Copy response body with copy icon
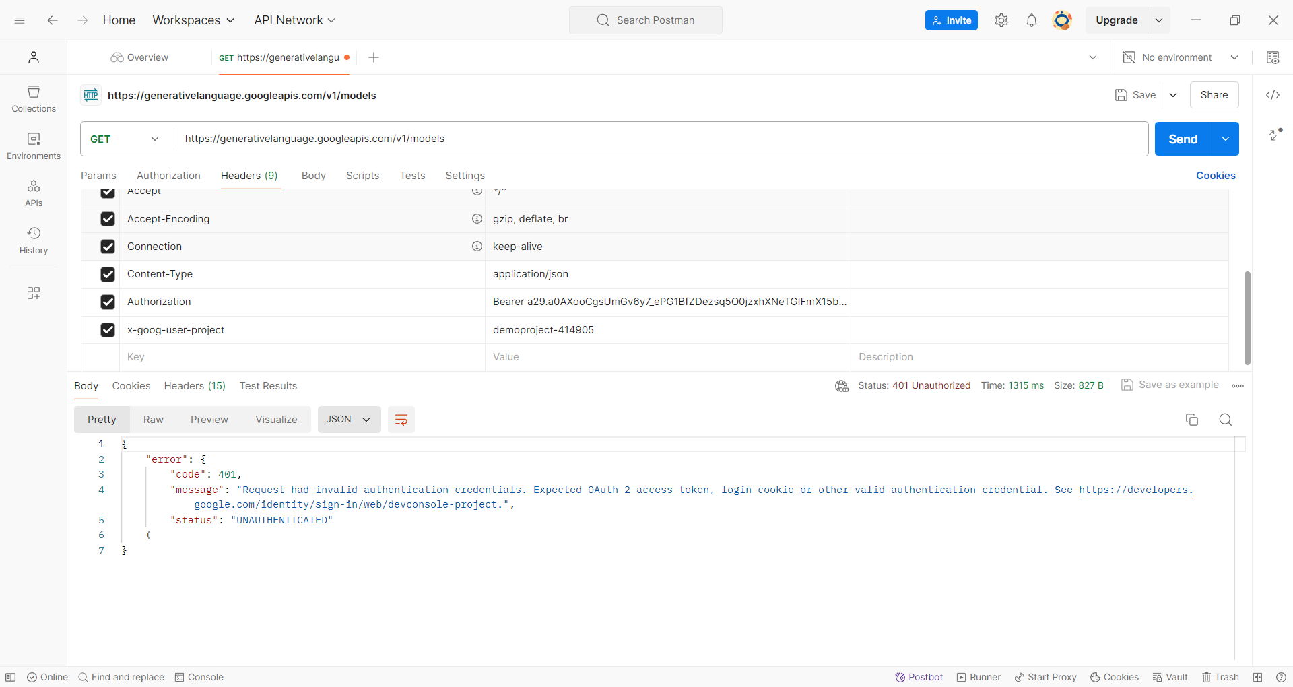 pos(1192,420)
